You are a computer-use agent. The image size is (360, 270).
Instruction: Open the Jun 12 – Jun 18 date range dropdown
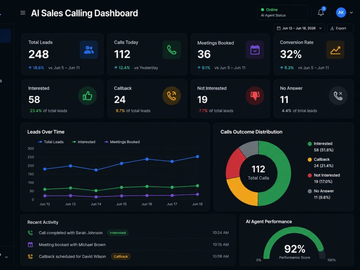point(299,28)
